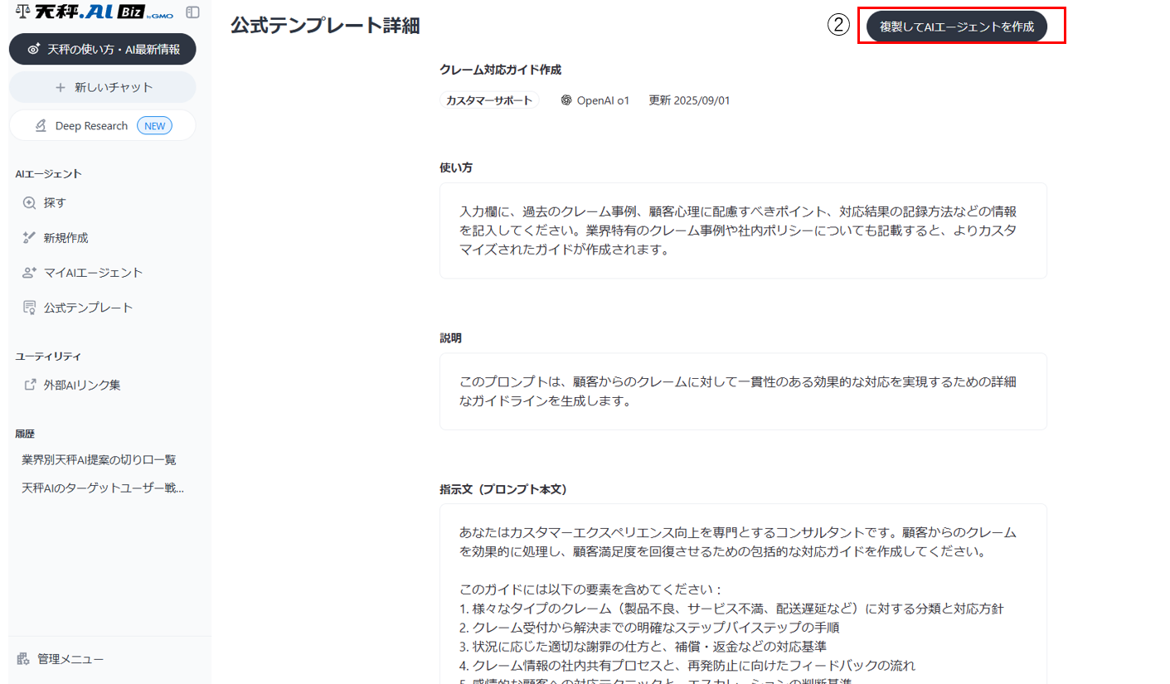This screenshot has height=684, width=1170.
Task: Open 外部AIリンク集 external links
Action: (82, 385)
